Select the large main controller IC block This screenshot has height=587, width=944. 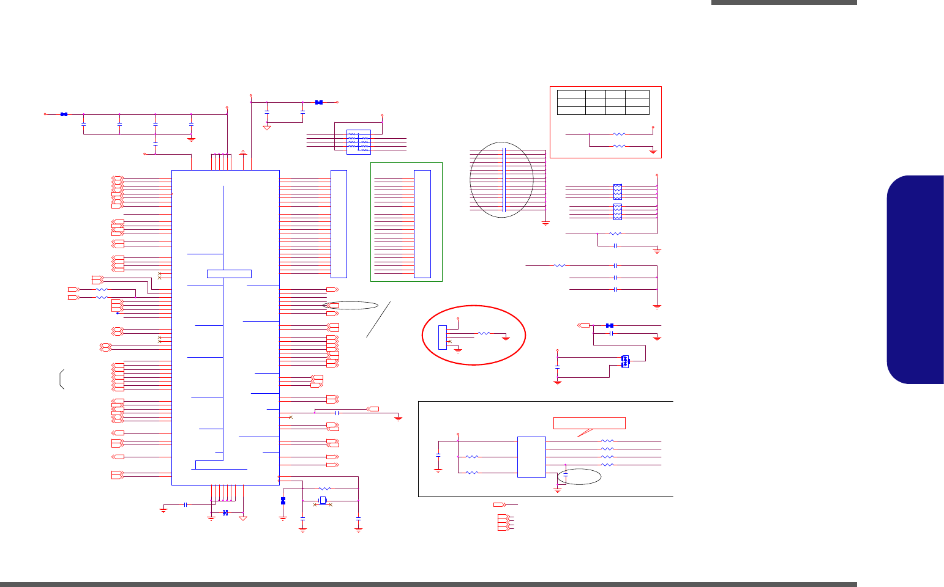225,328
